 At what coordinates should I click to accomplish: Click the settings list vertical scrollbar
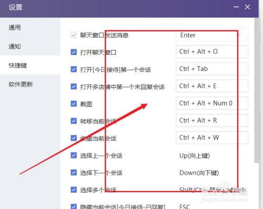(257, 91)
